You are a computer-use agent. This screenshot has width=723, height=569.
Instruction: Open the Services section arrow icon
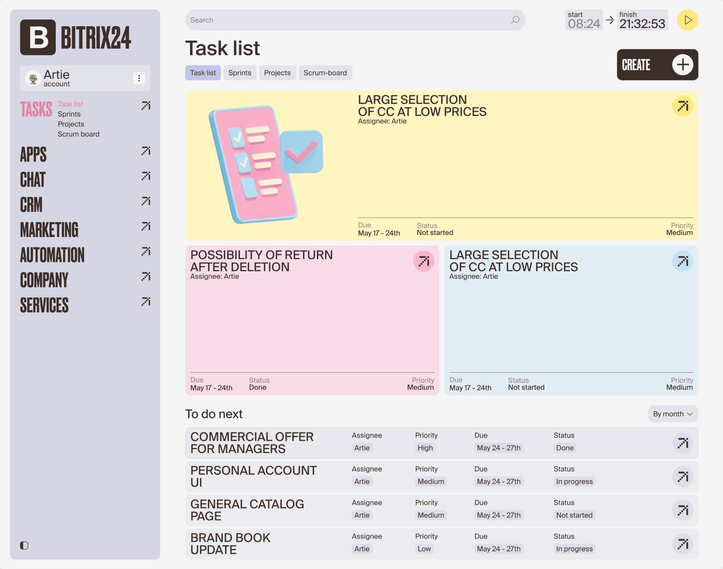pos(146,302)
